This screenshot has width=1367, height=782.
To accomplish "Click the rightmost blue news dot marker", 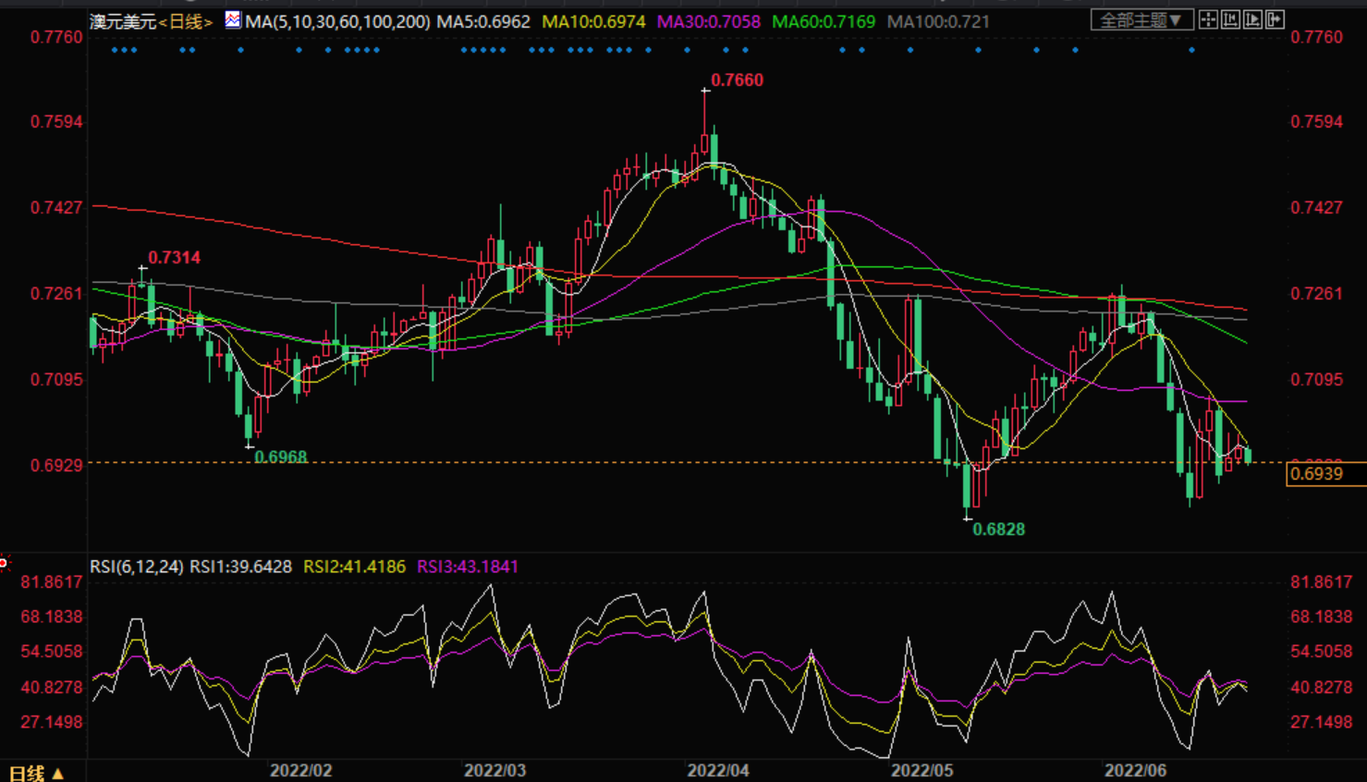I will coord(1191,50).
